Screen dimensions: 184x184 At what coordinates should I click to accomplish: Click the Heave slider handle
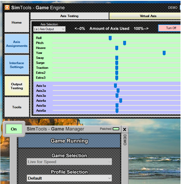(x=117, y=48)
